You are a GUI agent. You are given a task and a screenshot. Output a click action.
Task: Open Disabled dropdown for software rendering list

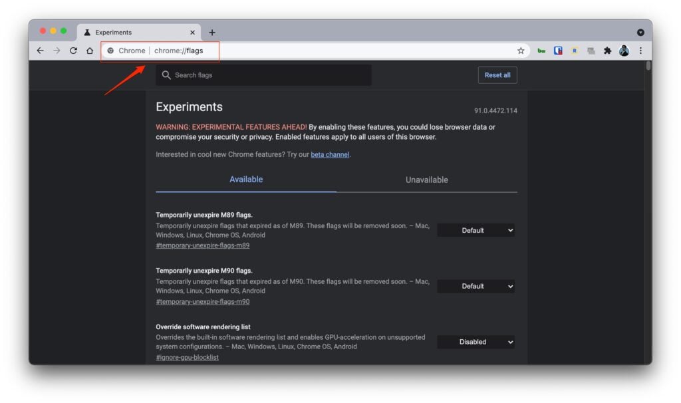pos(476,342)
